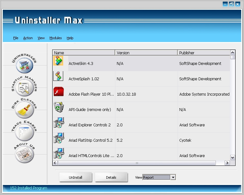Open the Modules menu
Screen dimensions: 244x195
56,38
